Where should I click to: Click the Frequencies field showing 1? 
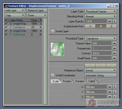tap(102, 48)
